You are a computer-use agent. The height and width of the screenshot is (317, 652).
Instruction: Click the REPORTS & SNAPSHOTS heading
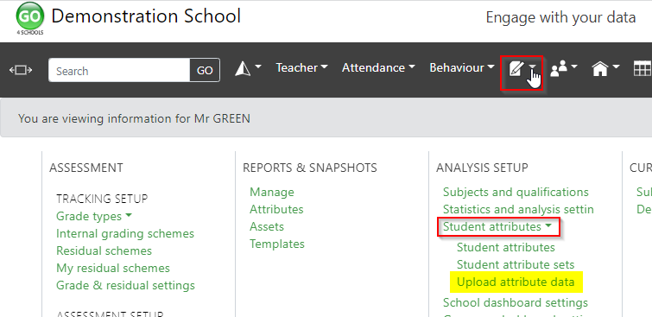[x=310, y=168]
